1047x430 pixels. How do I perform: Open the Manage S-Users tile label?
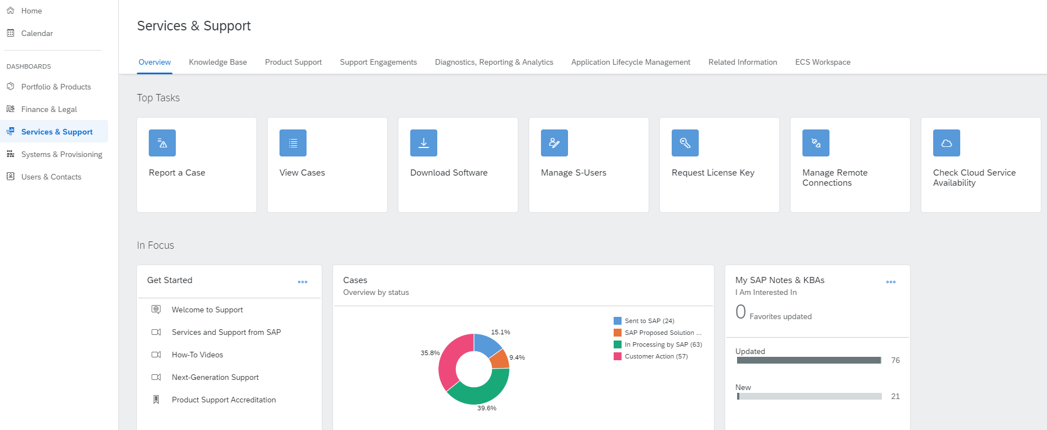coord(574,173)
